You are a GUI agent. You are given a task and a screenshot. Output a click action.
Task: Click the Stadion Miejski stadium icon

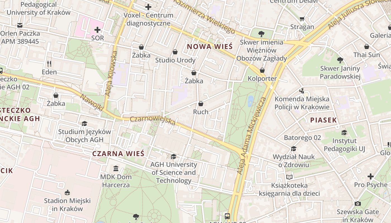coord(67,192)
